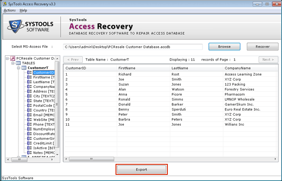Image resolution: width=282 pixels, height=181 pixels.
Task: Click the LastName field icon in tree
Action: [x=29, y=82]
